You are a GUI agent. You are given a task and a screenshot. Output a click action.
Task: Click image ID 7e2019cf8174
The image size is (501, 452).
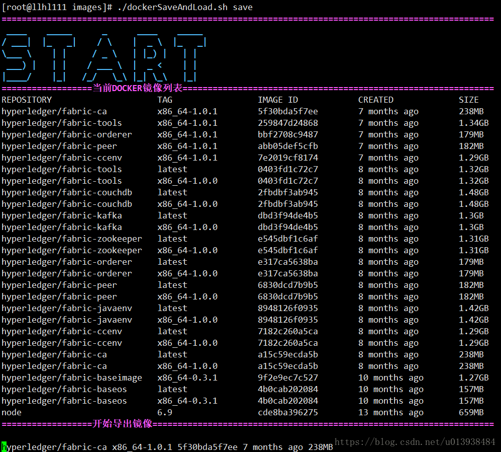pos(287,158)
